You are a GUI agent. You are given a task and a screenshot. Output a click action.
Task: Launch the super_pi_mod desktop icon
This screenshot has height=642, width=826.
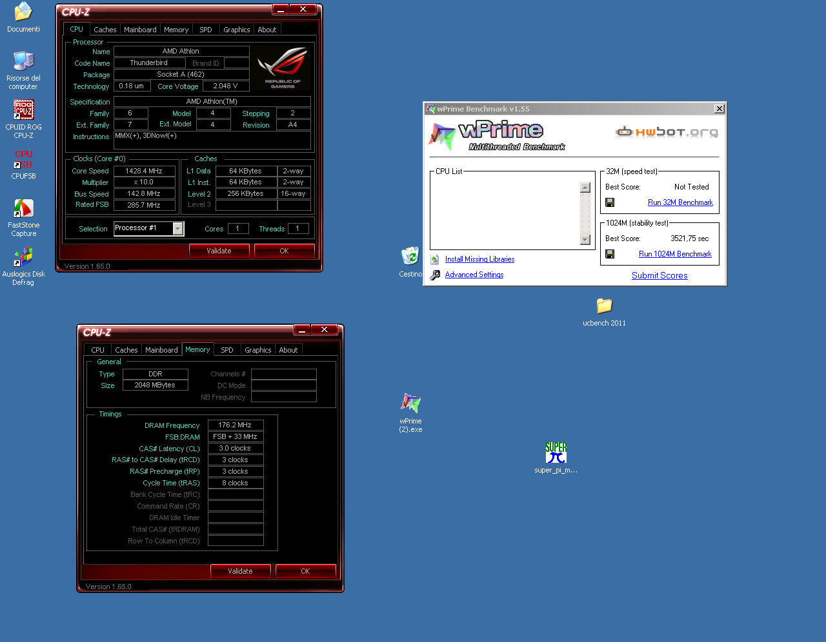point(556,452)
